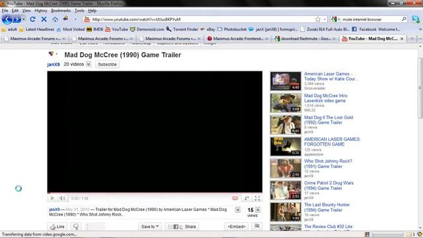Screen dimensions: 423x238
Task: Go back with the Firefox back arrow
Action: (x=7, y=19)
